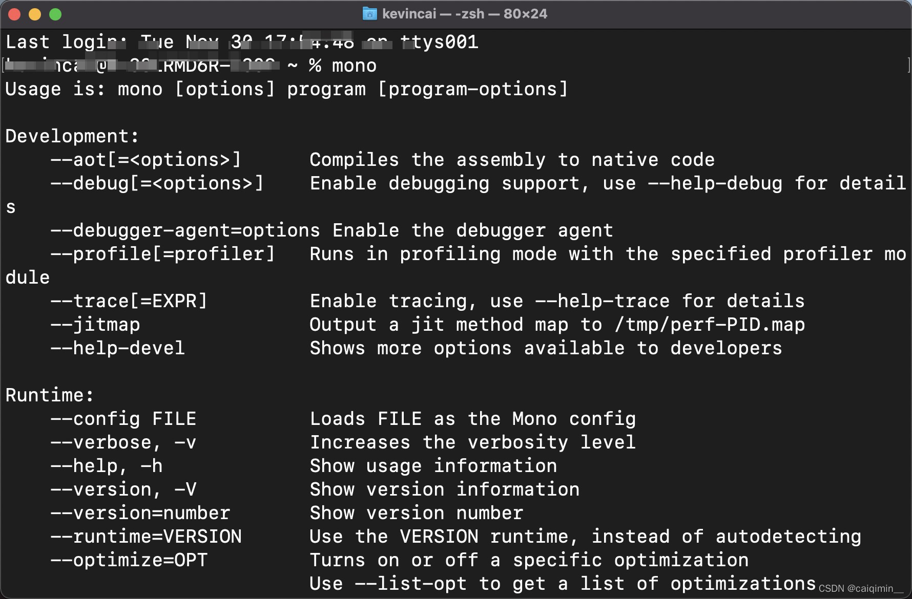Click the '--version=number' option text
Image resolution: width=912 pixels, height=599 pixels.
pyautogui.click(x=140, y=514)
